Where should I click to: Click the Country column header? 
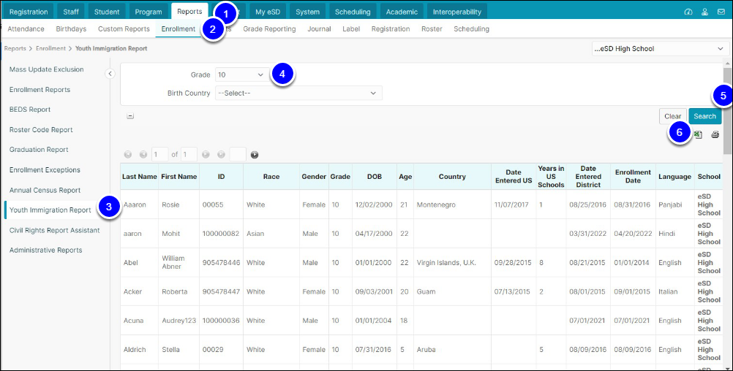pyautogui.click(x=452, y=177)
